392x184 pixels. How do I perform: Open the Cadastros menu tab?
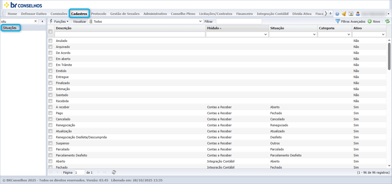tap(79, 13)
